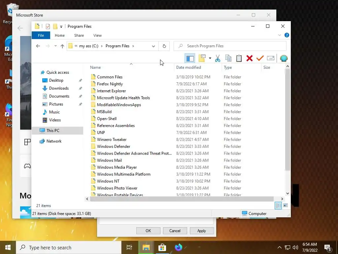Click the horizontal scrollbar right arrow
The image size is (338, 254).
pos(282,199)
